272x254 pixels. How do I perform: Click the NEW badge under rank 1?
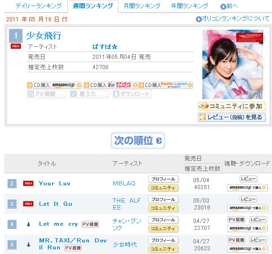(x=16, y=46)
